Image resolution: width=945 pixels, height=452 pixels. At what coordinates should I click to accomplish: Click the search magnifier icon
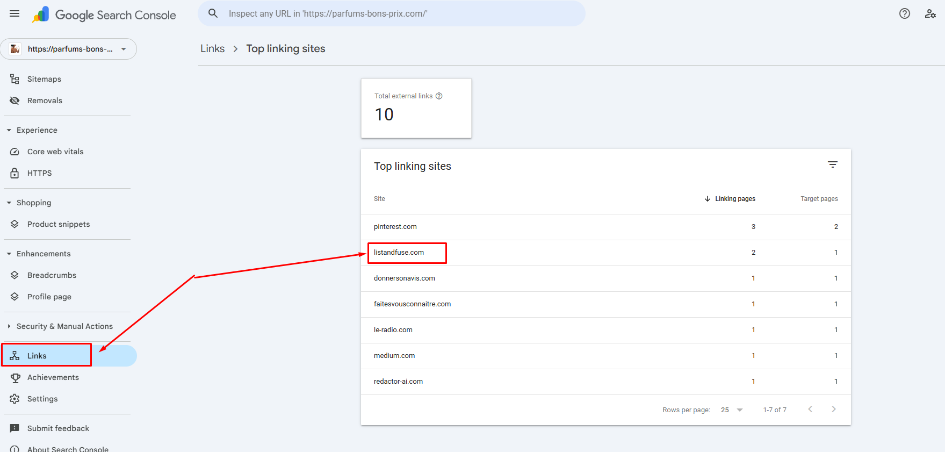tap(213, 13)
